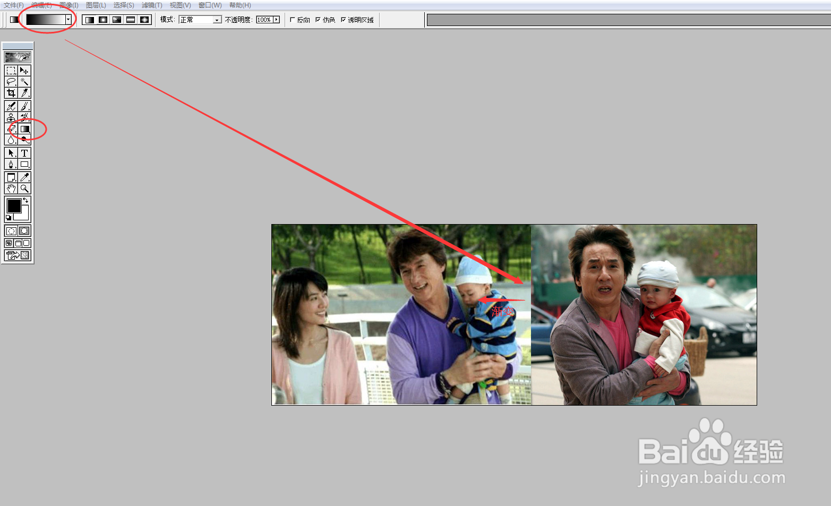Image resolution: width=831 pixels, height=506 pixels.
Task: Select the Blur droplet tool
Action: 11,140
